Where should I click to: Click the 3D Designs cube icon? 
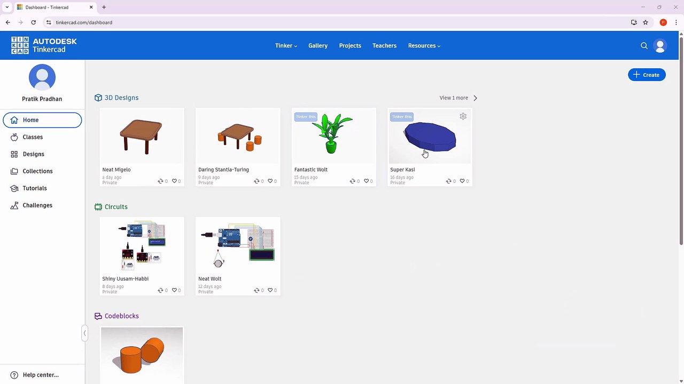(x=98, y=98)
